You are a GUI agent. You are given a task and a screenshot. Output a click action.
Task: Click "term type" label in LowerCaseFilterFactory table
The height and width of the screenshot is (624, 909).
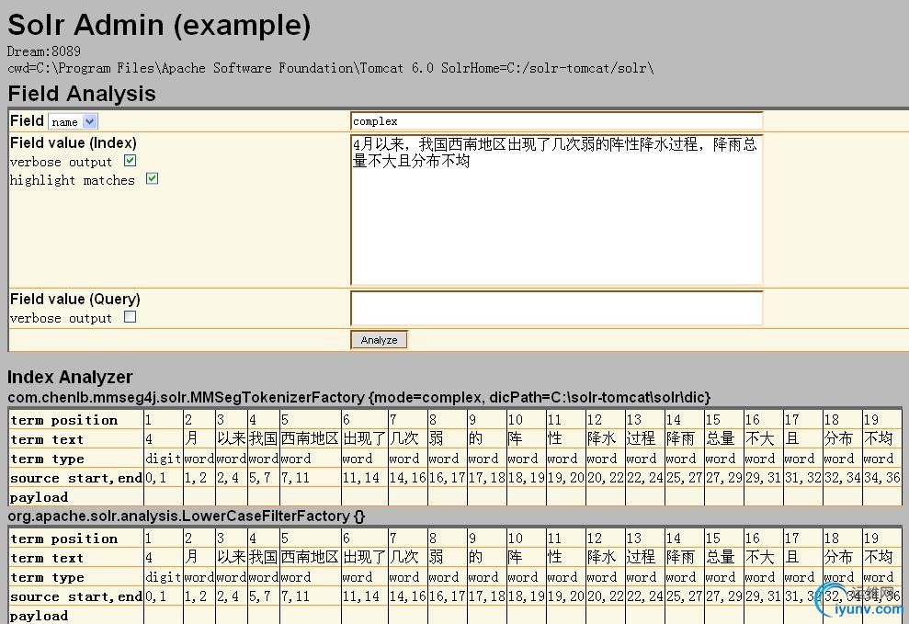[x=47, y=578]
